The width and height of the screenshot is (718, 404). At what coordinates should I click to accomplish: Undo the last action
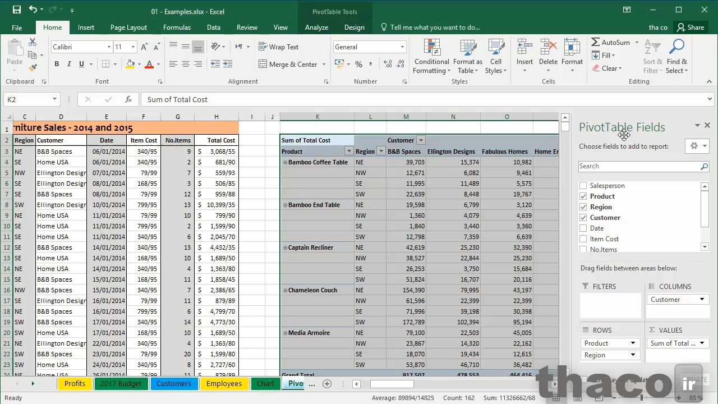33,10
